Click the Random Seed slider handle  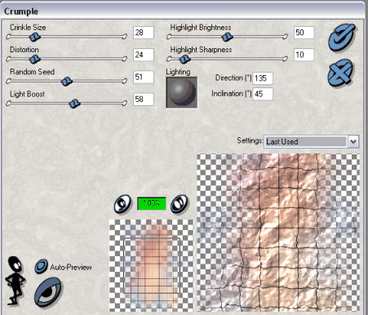click(x=66, y=81)
